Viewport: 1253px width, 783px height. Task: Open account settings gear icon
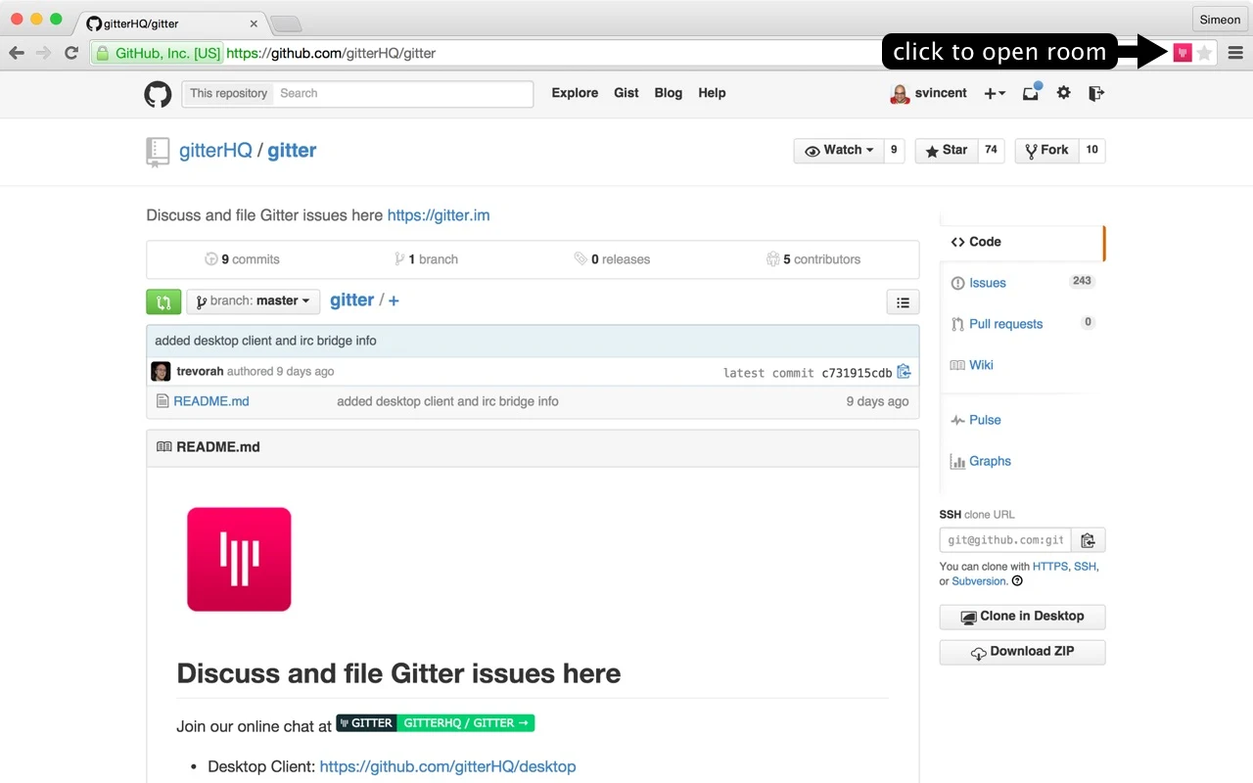(1064, 93)
